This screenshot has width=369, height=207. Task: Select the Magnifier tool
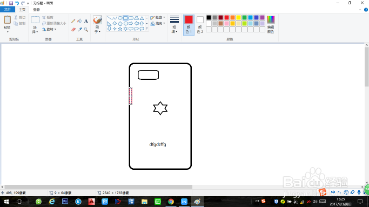point(86,30)
